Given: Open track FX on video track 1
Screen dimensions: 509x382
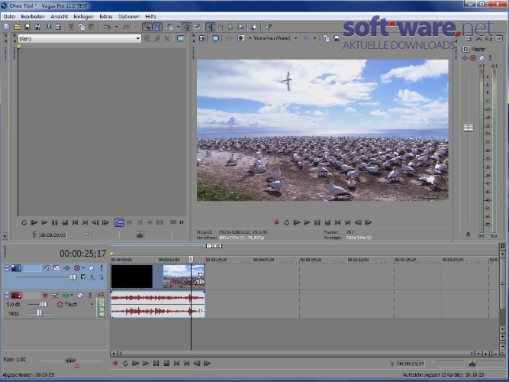Looking at the screenshot, I should click(66, 268).
